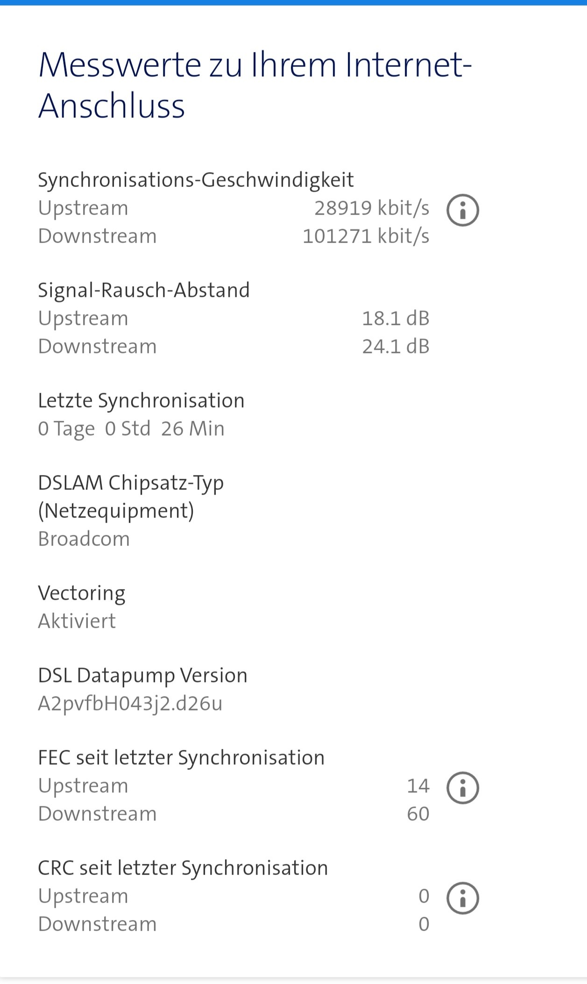Image resolution: width=587 pixels, height=984 pixels.
Task: Select the Signal-Rausch-Abstand heading
Action: (x=144, y=290)
